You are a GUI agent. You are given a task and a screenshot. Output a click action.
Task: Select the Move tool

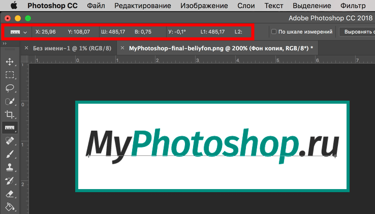(10, 62)
